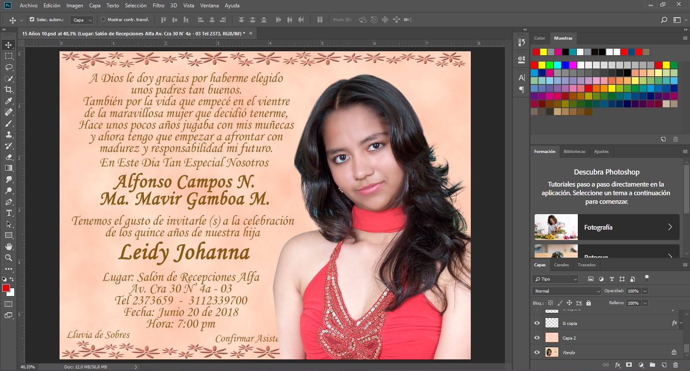
Task: Open the Capa auto-select dropdown
Action: 82,20
